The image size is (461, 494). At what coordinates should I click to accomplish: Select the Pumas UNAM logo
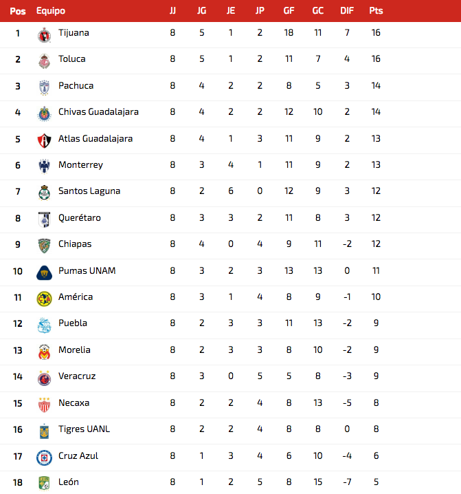(44, 273)
